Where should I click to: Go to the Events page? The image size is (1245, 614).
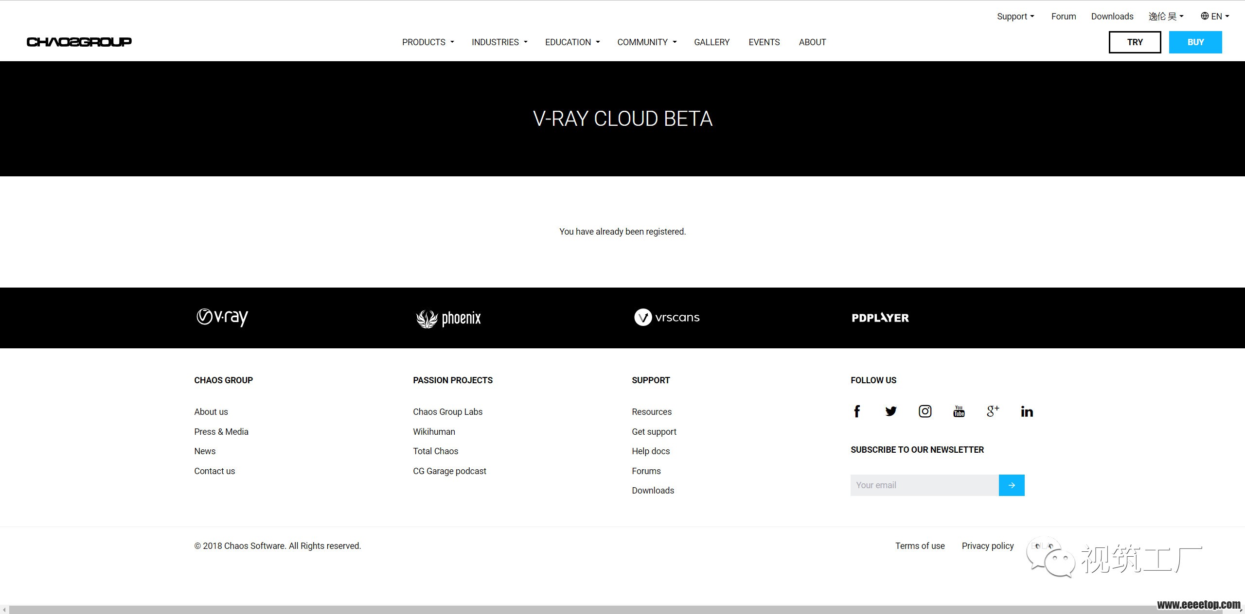coord(764,42)
